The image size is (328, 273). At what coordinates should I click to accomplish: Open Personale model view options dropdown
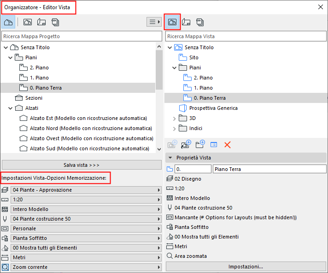click(86, 228)
